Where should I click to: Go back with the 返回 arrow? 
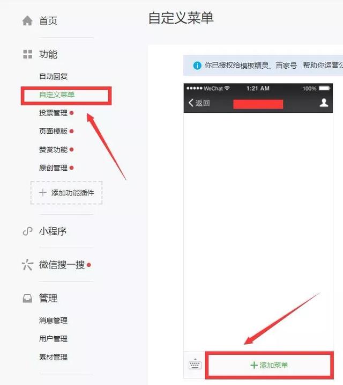click(191, 103)
